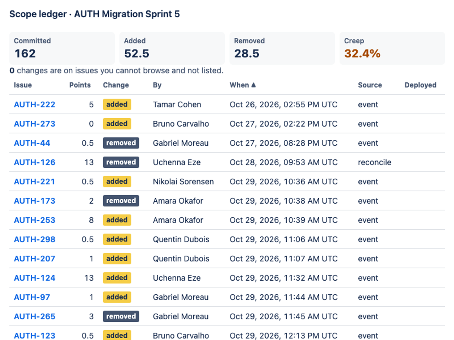Screen dimensions: 454x340
Task: Open issue link AUTH-44
Action: coord(32,143)
